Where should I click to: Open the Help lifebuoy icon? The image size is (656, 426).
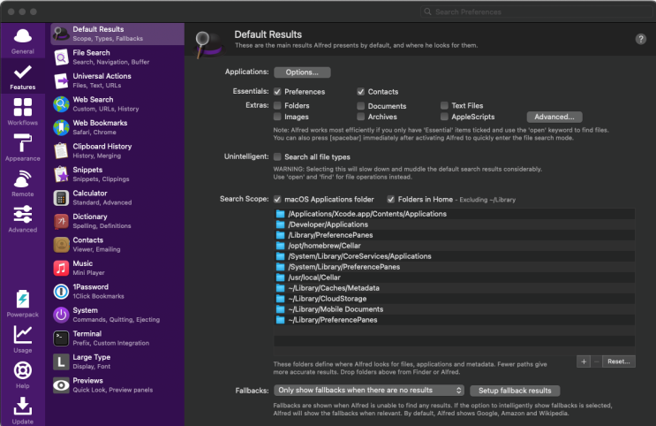click(x=23, y=370)
